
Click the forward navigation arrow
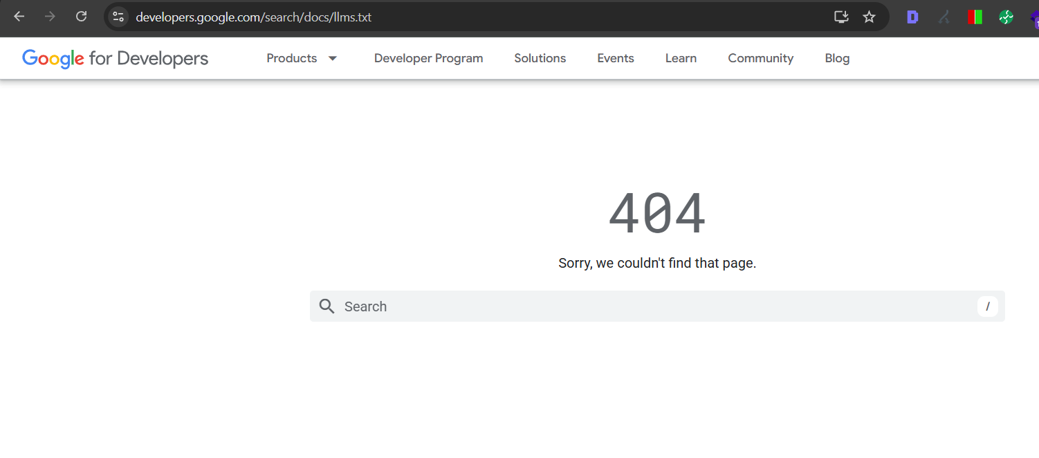click(x=49, y=17)
